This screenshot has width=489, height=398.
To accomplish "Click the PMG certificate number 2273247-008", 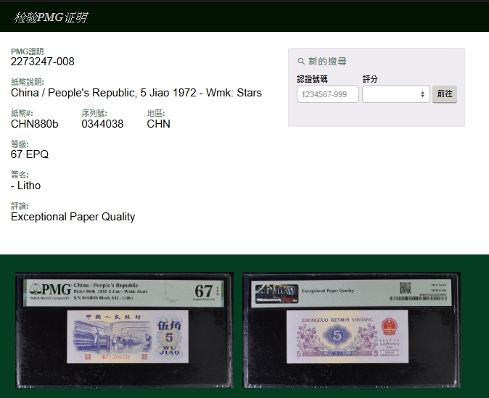I will 43,62.
